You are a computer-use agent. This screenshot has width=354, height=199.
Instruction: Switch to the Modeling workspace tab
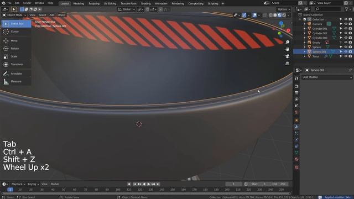coord(79,4)
